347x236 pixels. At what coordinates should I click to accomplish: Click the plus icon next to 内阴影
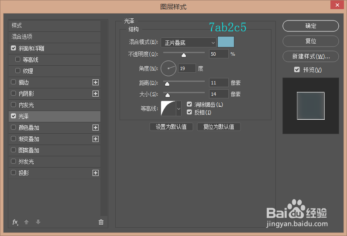(96, 94)
